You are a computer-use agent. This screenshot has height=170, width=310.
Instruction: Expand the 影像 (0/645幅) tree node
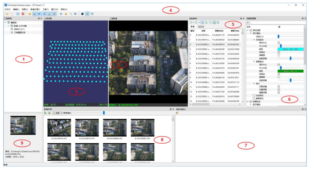tap(8, 26)
